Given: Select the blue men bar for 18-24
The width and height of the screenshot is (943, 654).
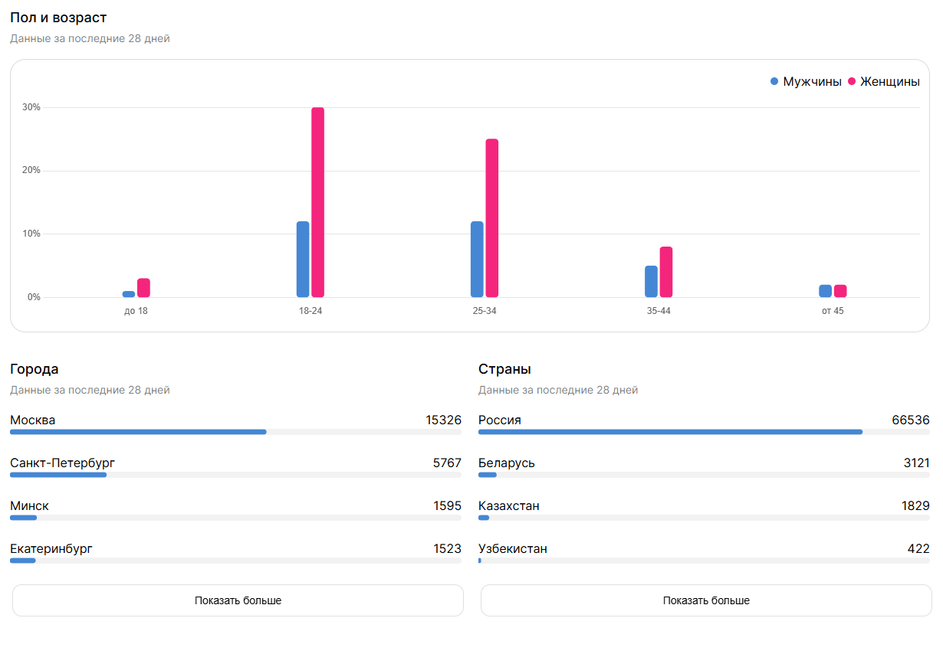Looking at the screenshot, I should (x=303, y=259).
